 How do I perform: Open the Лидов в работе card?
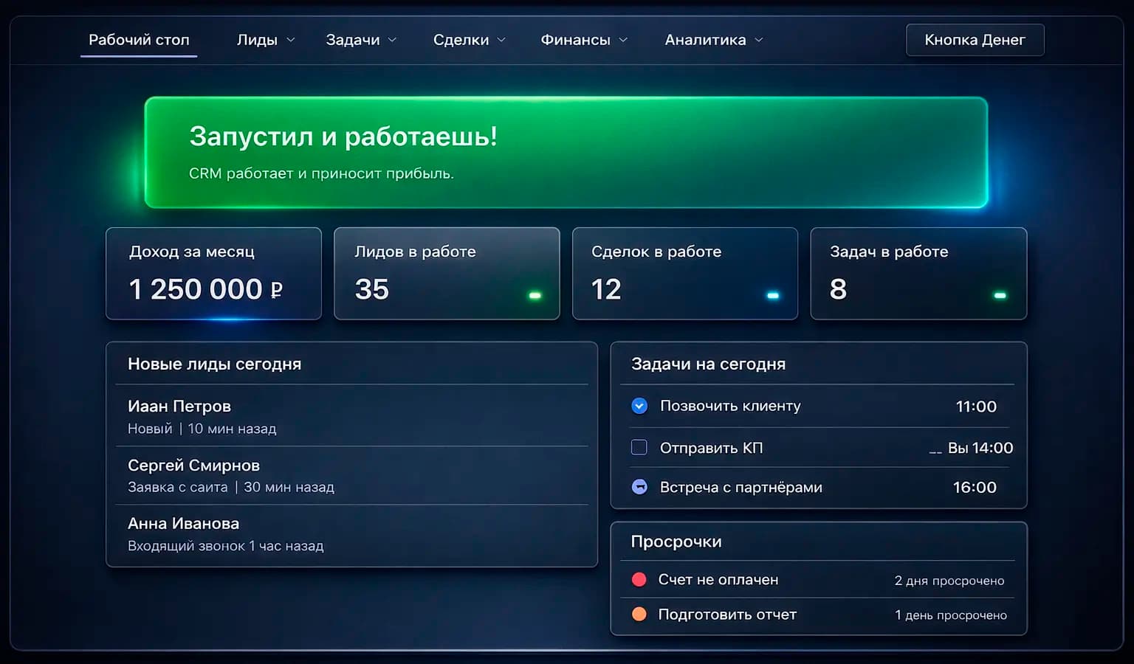coord(447,274)
